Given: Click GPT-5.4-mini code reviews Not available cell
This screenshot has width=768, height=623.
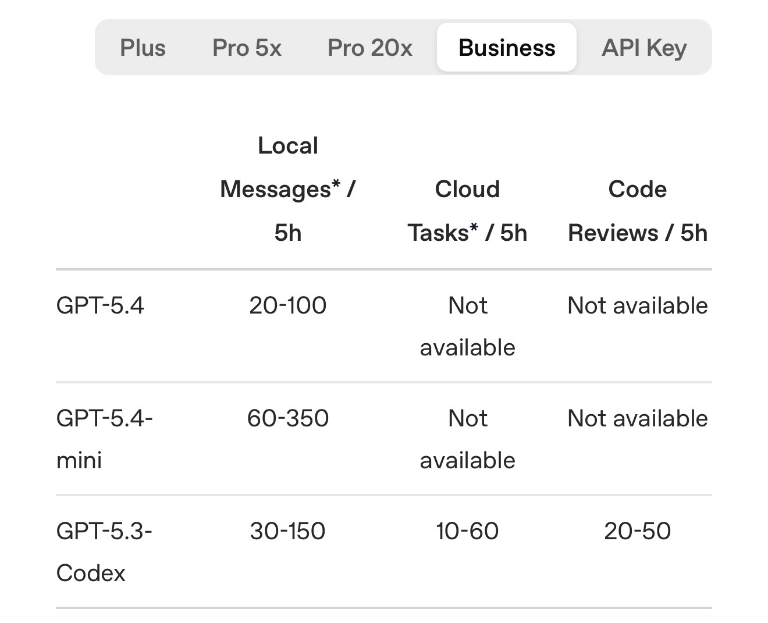Looking at the screenshot, I should point(638,418).
